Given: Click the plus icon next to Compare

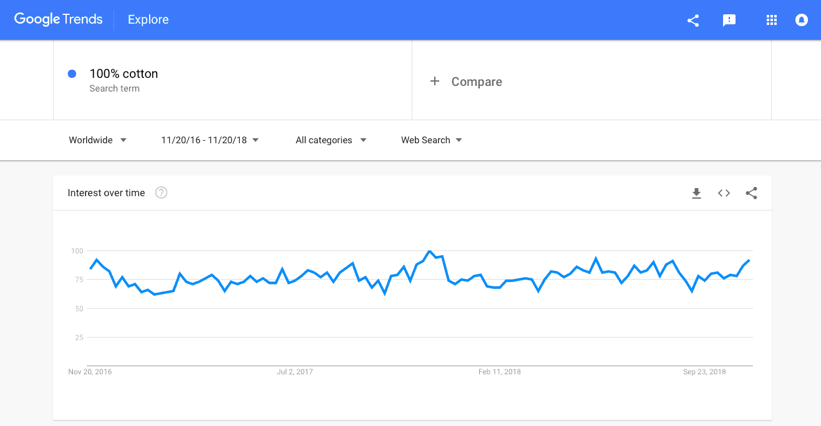Looking at the screenshot, I should coord(435,81).
